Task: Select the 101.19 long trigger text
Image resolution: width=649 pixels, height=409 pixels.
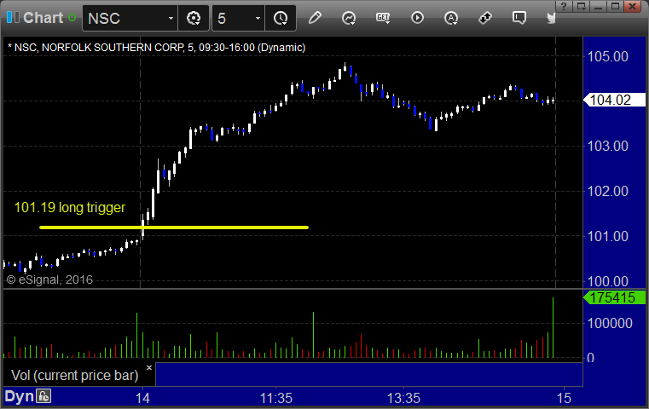Action: point(70,207)
